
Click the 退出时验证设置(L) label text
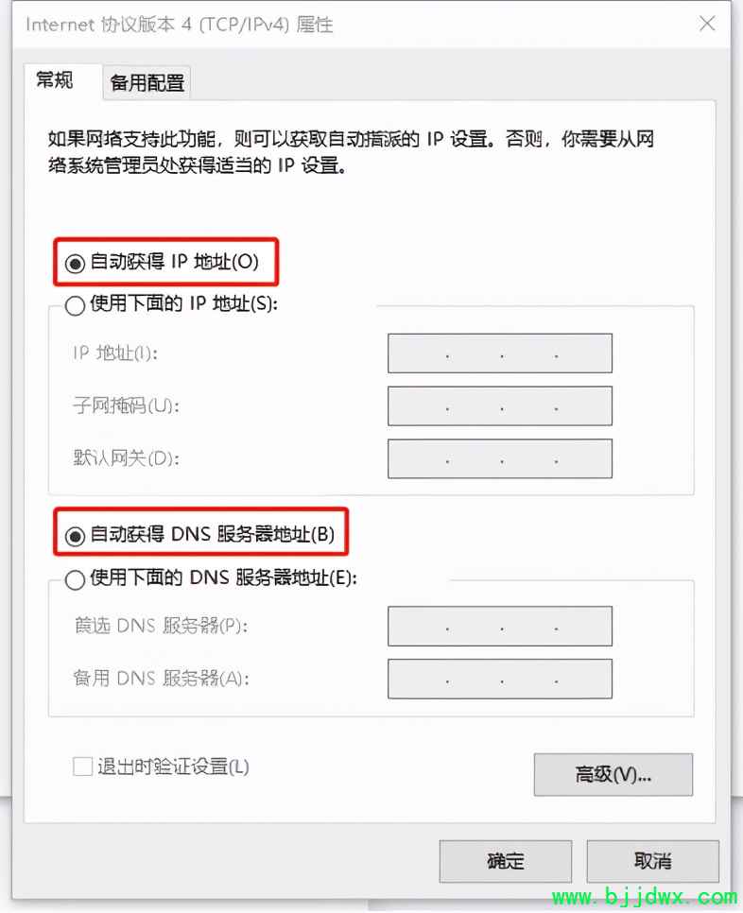(173, 767)
